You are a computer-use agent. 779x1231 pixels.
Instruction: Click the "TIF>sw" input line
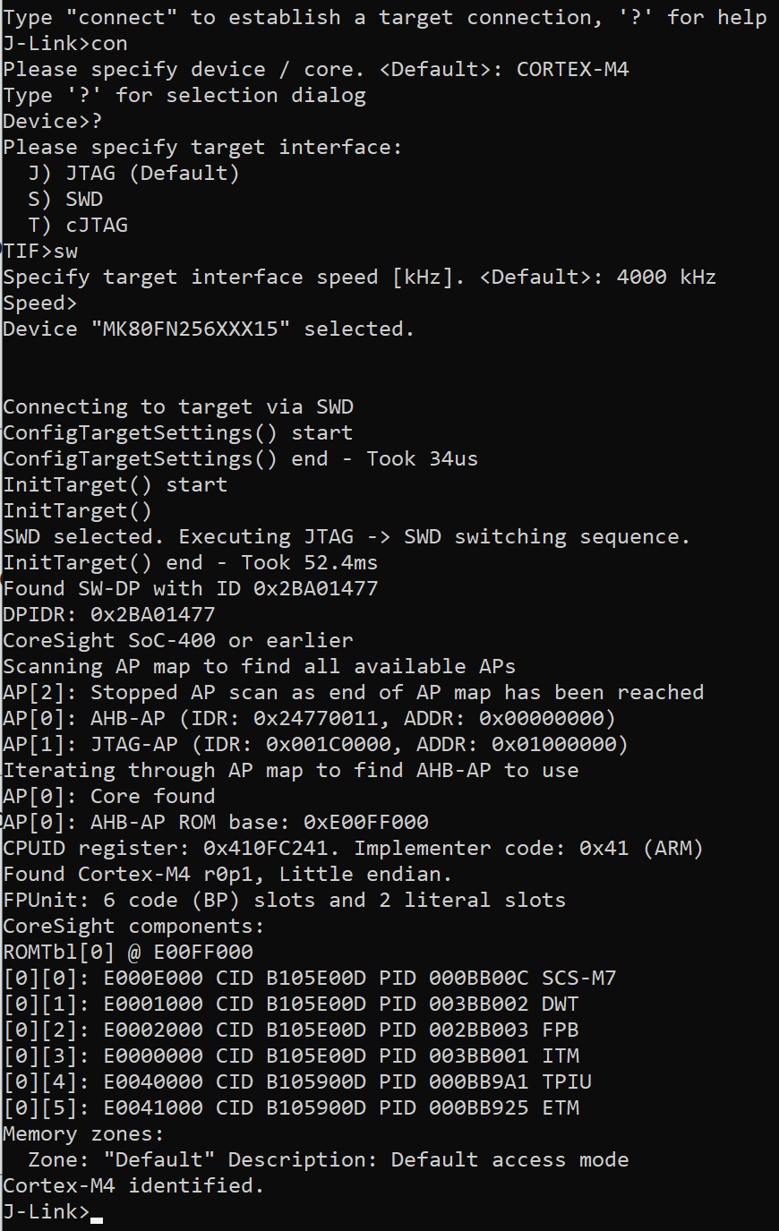41,252
